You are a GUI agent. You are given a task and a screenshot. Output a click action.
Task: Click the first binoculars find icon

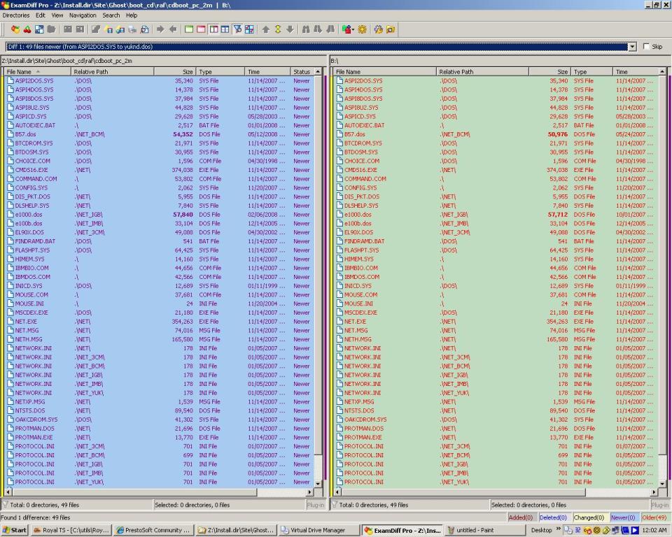click(x=306, y=29)
